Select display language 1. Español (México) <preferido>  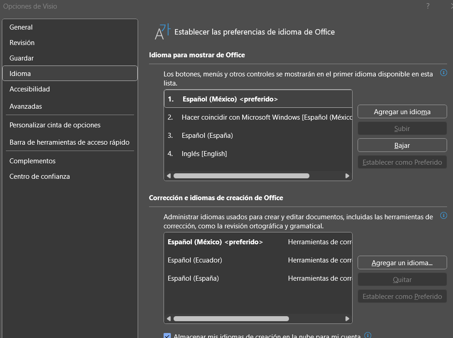coord(258,99)
